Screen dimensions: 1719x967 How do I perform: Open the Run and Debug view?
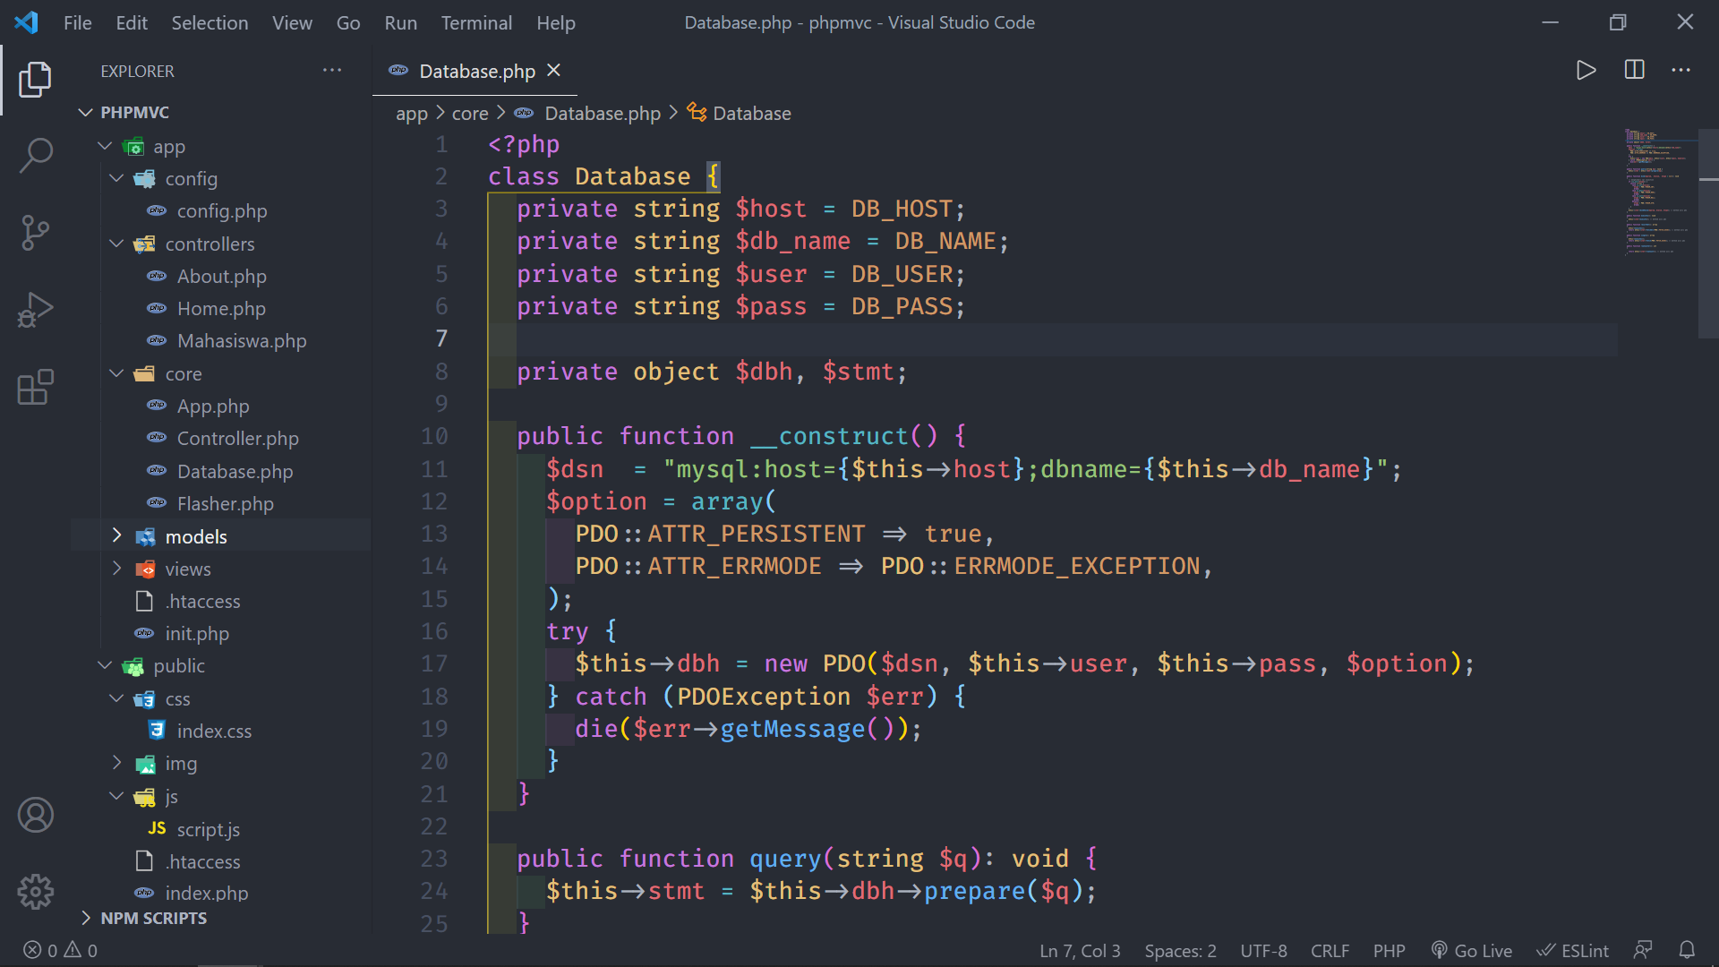point(35,310)
